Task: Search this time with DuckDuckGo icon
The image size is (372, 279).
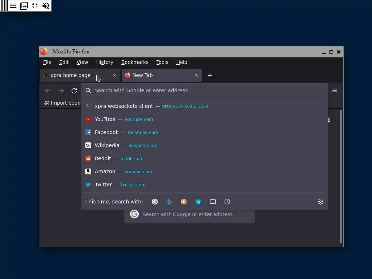Action: click(x=184, y=202)
